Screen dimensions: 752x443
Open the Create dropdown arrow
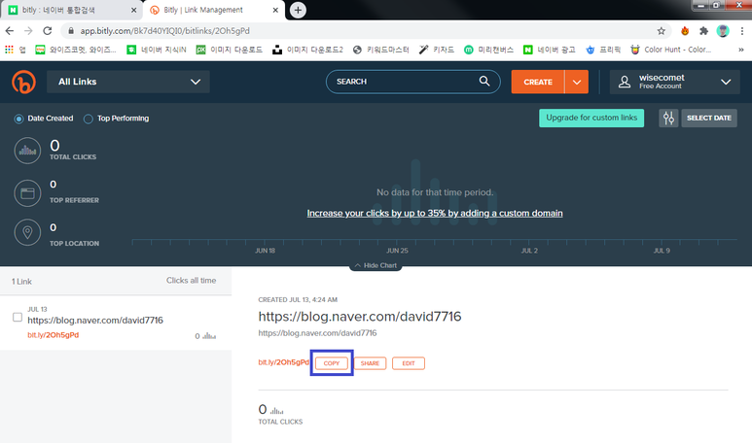coord(577,82)
